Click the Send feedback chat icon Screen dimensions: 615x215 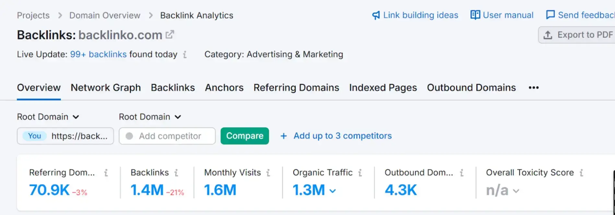[550, 15]
